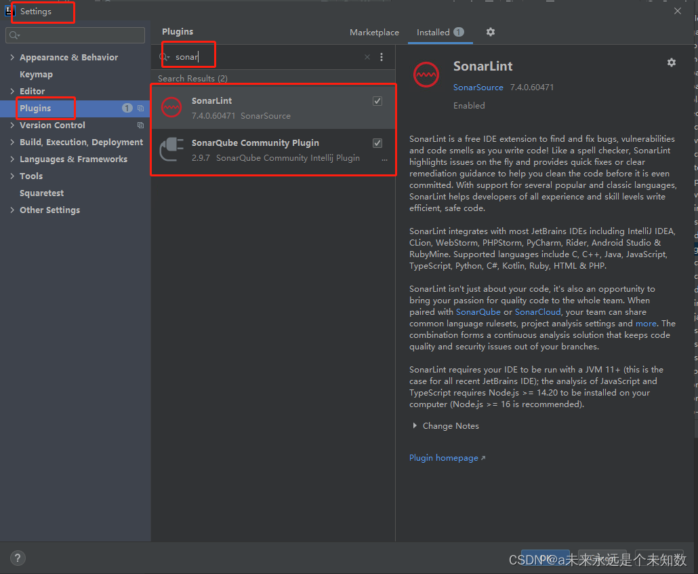Switch to the Marketplace tab
This screenshot has height=574, width=698.
click(x=374, y=32)
